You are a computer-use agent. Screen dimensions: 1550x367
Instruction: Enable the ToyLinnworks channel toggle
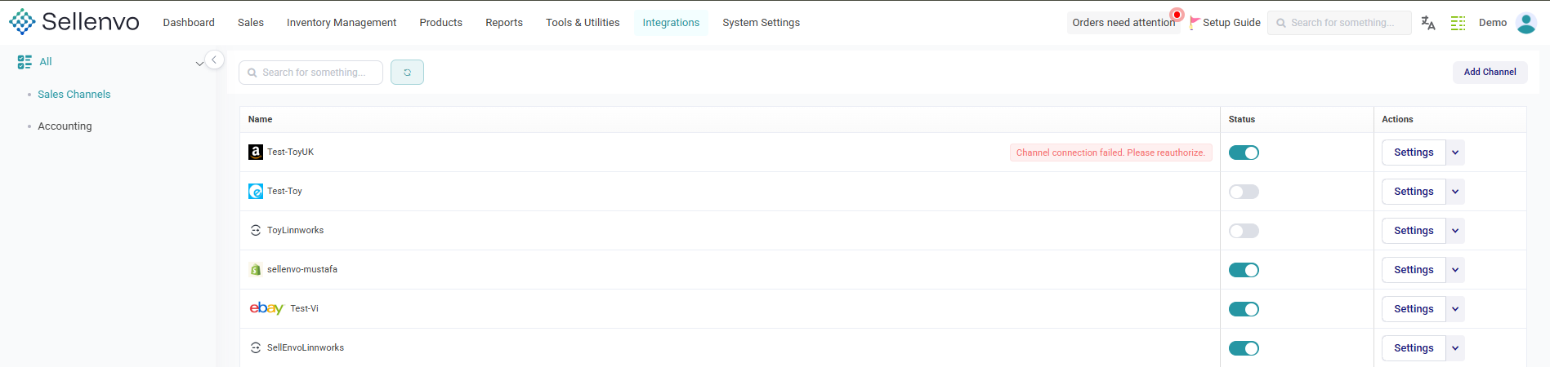[1244, 231]
